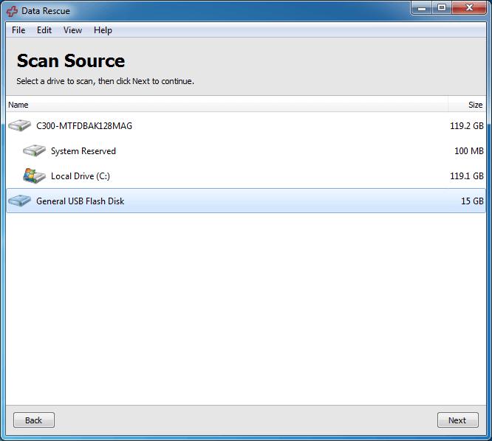Sort drives by the Name column header
This screenshot has width=492, height=441.
point(227,105)
